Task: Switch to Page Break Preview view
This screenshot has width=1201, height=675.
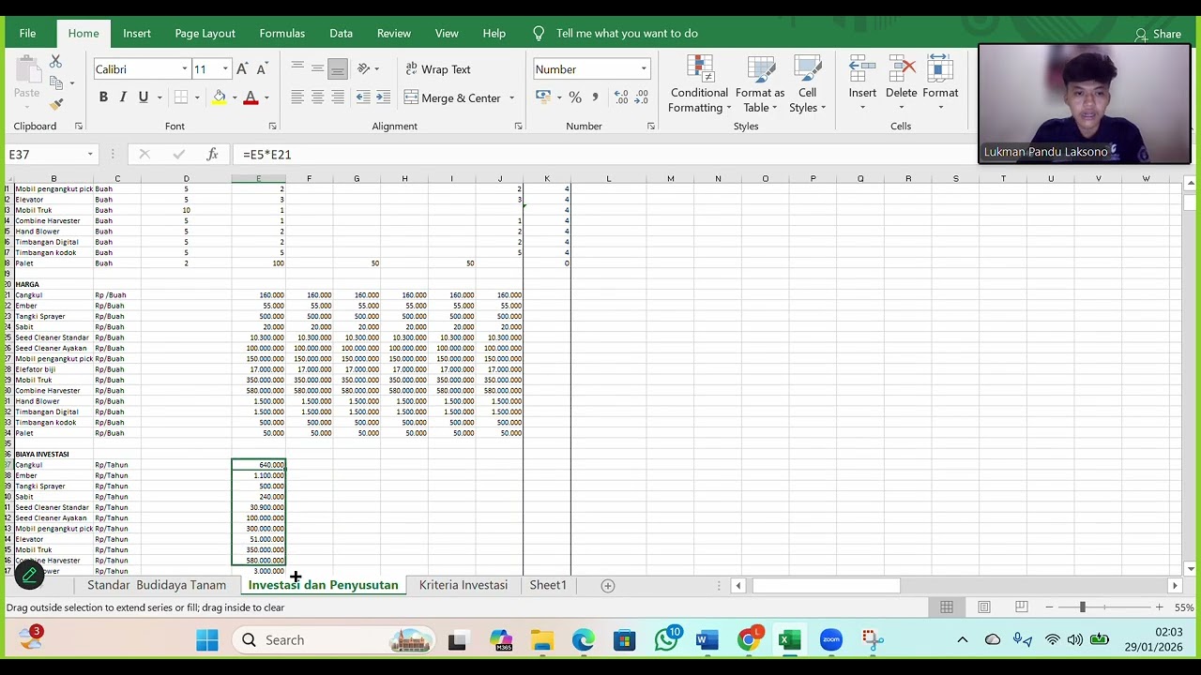Action: (x=1021, y=607)
